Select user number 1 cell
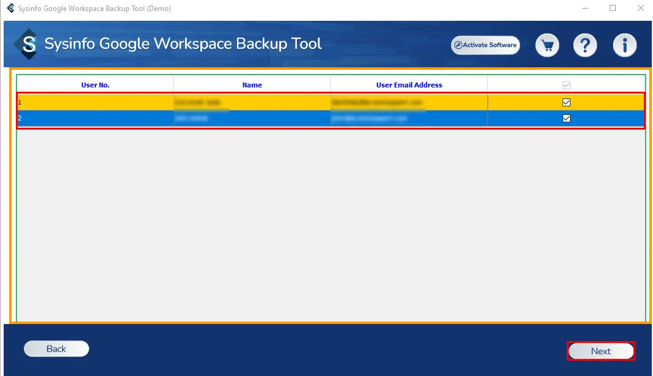Image resolution: width=653 pixels, height=376 pixels. (95, 102)
